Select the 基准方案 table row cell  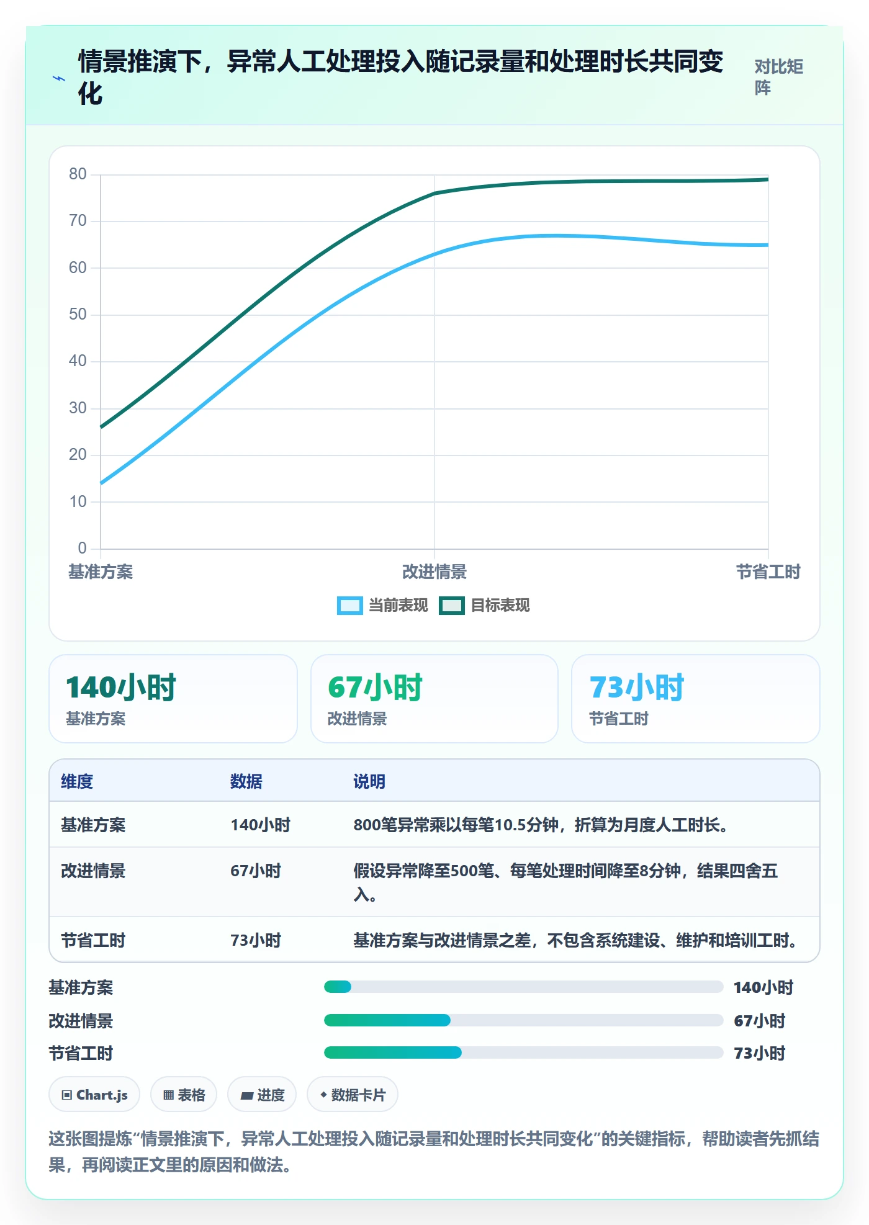point(93,825)
